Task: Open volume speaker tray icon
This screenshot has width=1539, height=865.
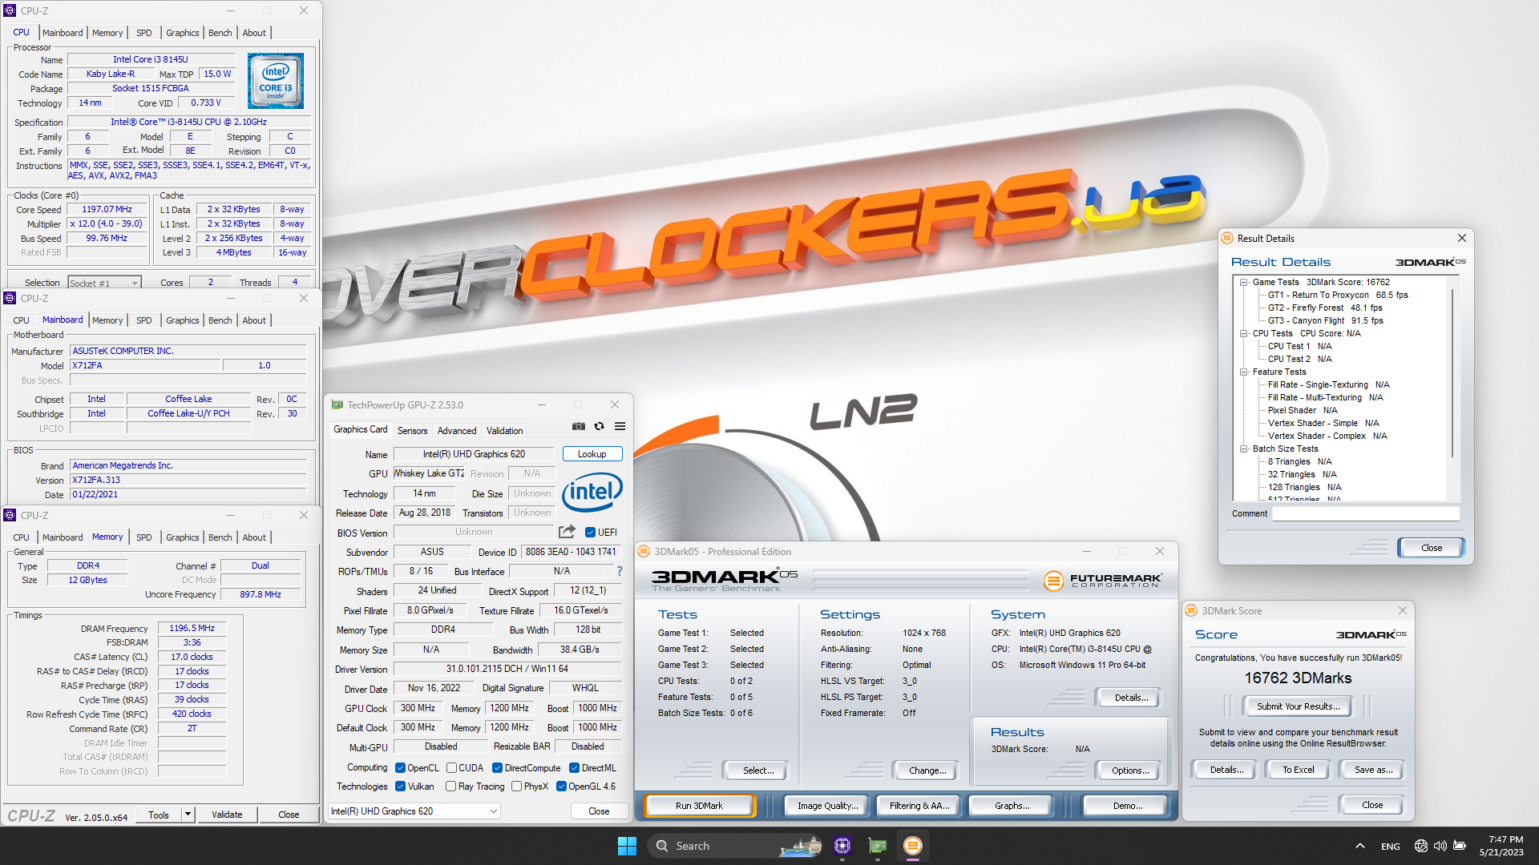Action: (1440, 846)
